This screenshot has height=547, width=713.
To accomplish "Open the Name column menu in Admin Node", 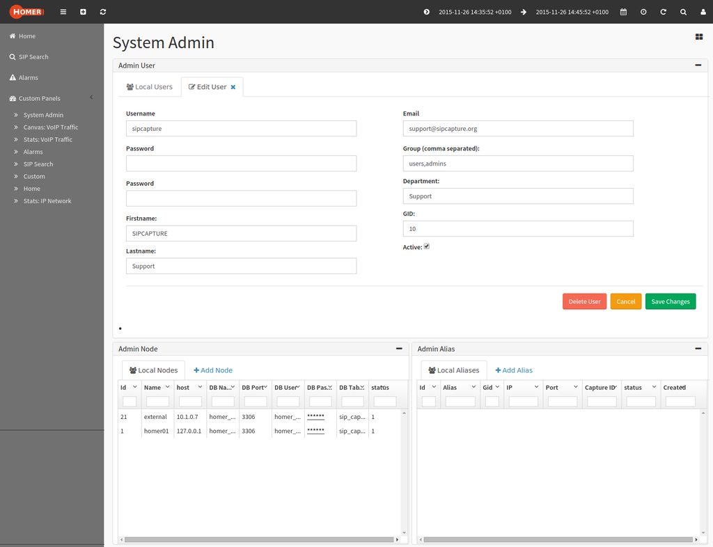I will point(167,387).
